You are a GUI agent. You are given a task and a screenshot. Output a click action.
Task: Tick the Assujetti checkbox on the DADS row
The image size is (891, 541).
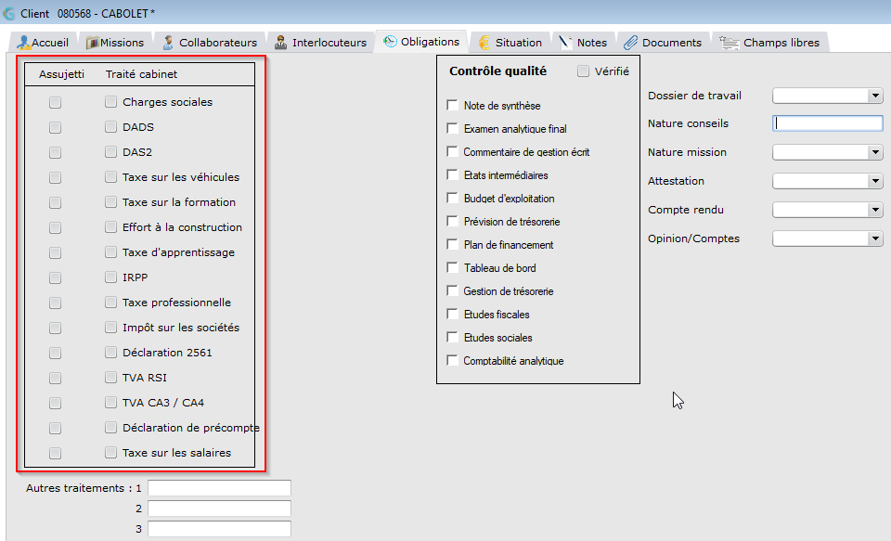(x=55, y=127)
